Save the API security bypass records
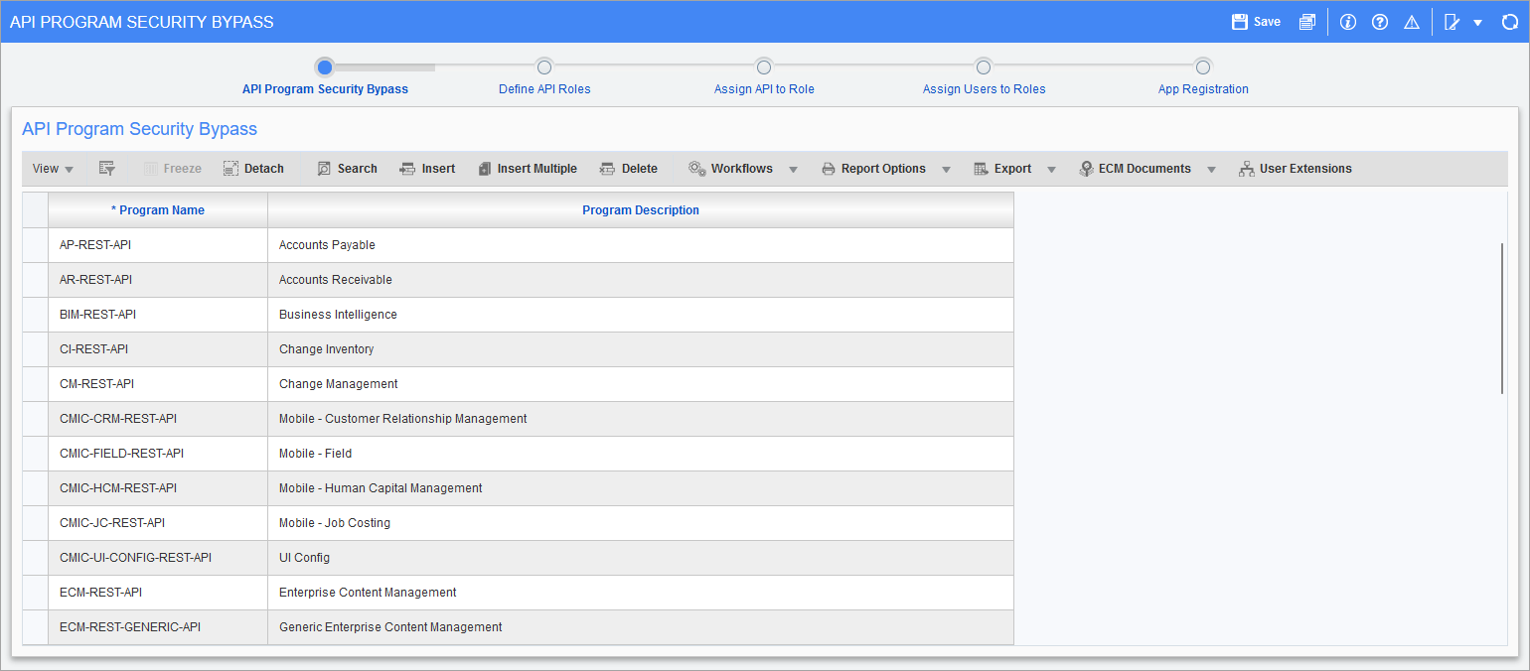This screenshot has height=671, width=1530. (x=1256, y=22)
